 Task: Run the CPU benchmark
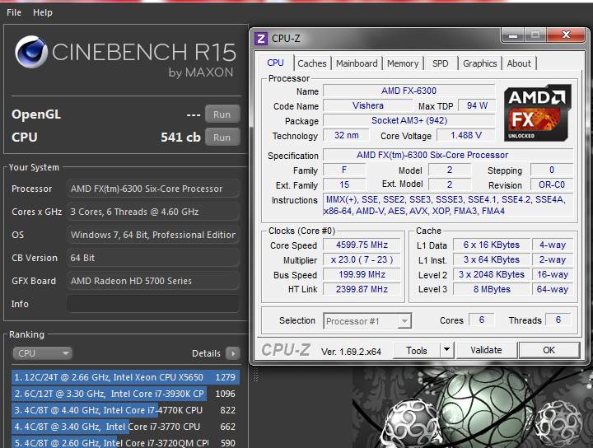point(222,138)
